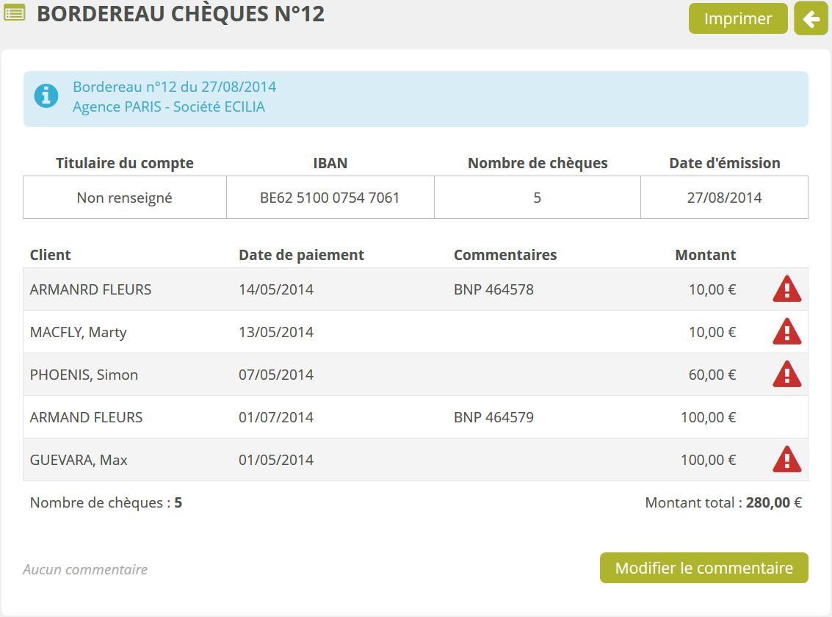The image size is (832, 617).
Task: Click the back arrow button
Action: 811,19
